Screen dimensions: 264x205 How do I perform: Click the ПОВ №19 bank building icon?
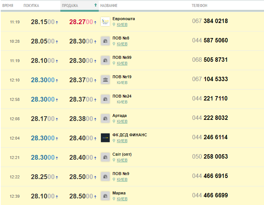pos(105,80)
